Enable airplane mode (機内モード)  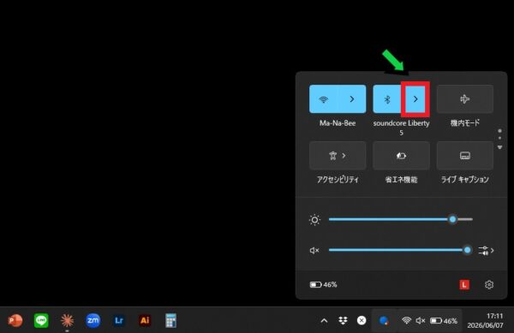tap(465, 99)
